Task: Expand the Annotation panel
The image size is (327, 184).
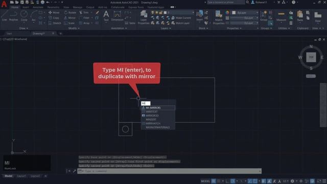Action: click(119, 28)
